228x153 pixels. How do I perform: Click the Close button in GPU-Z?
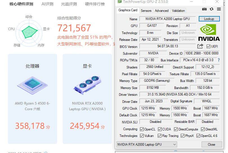pos(212,144)
